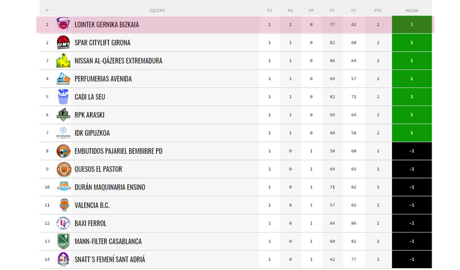Viewport: 460px width, 270px height.
Task: Click the Quesos El Pastor logo
Action: tap(64, 169)
